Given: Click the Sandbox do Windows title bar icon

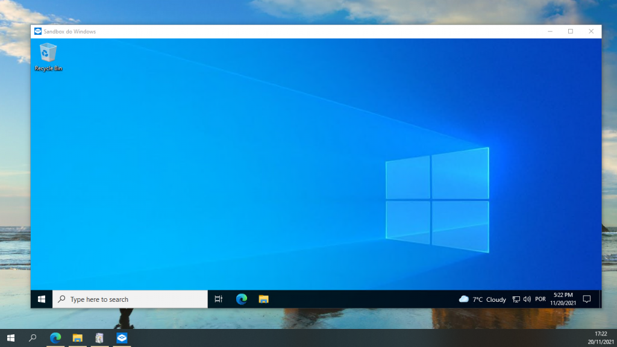Looking at the screenshot, I should pos(37,31).
